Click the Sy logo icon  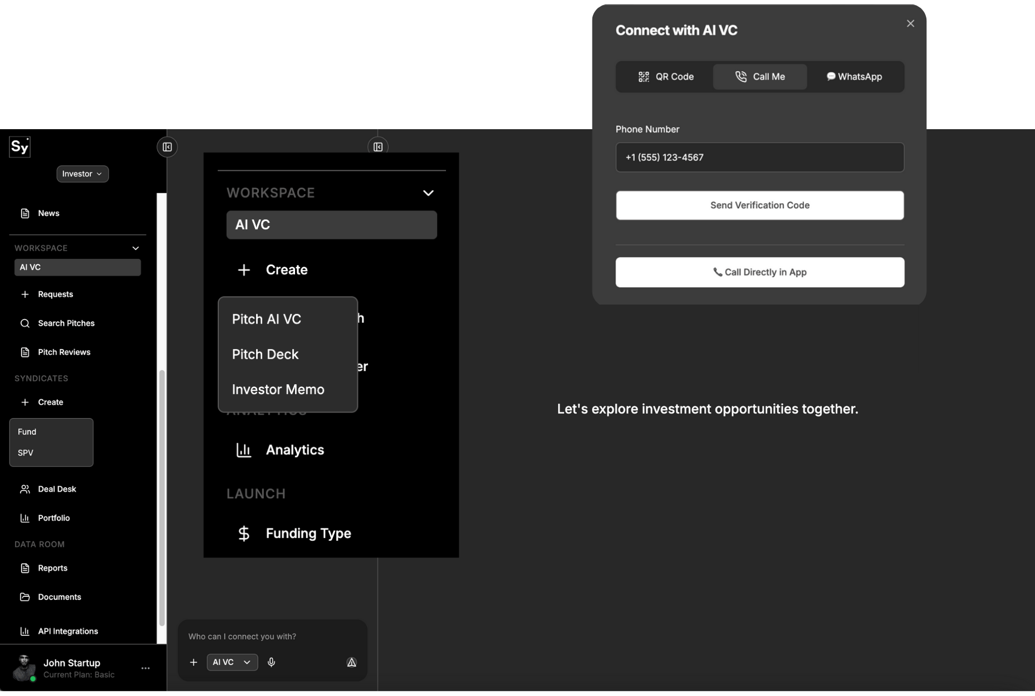coord(19,147)
